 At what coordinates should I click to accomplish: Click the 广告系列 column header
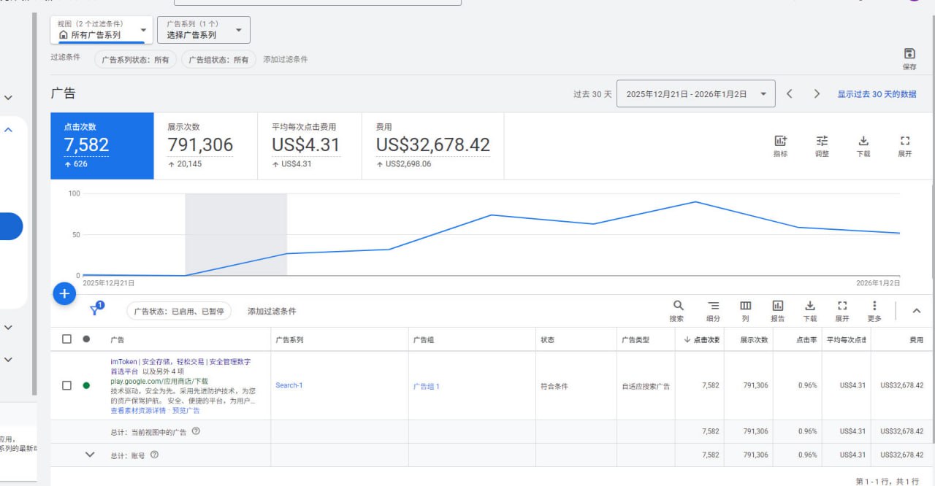pos(289,339)
